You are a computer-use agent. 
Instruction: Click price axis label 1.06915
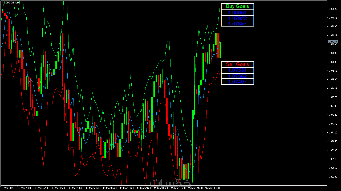click(333, 159)
